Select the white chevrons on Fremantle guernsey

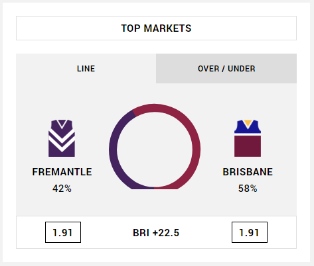(62, 140)
